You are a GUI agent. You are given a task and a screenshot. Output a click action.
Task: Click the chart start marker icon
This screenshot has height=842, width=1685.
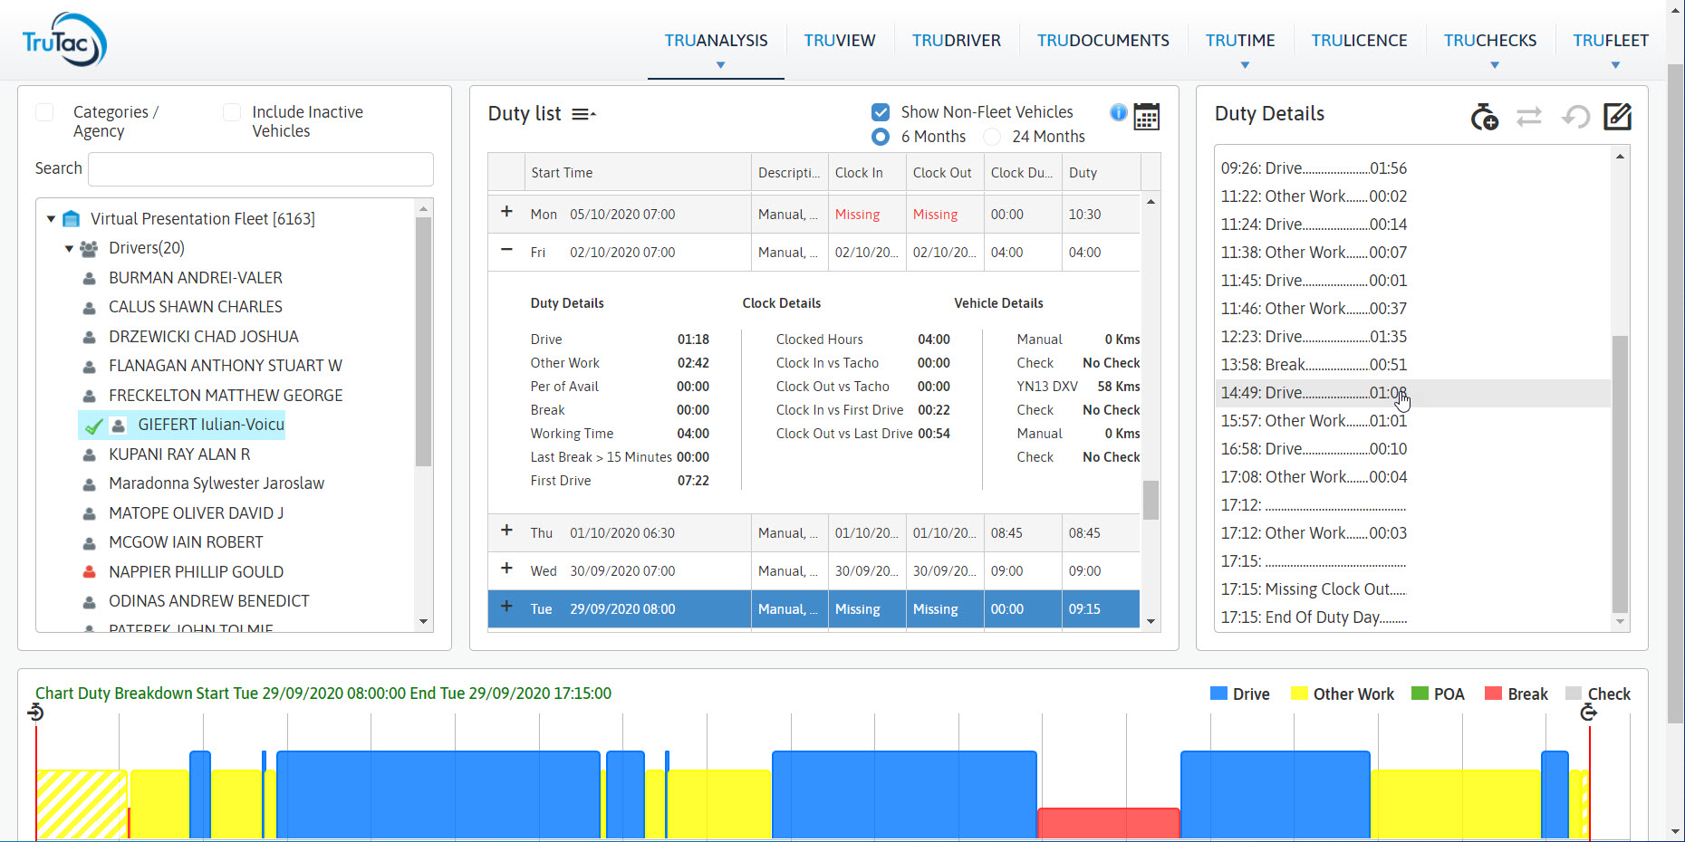pyautogui.click(x=35, y=713)
